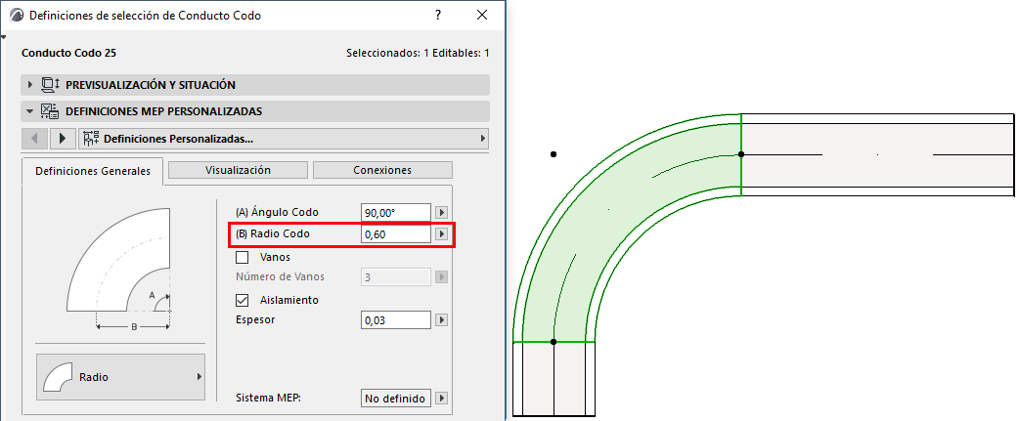Screen dimensions: 1019x421
Task: Click the Seleccionados: 1 Editables: 1 text
Action: [x=418, y=53]
